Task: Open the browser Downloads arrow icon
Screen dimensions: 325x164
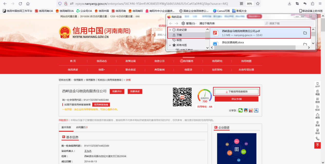Action: [x=290, y=4]
